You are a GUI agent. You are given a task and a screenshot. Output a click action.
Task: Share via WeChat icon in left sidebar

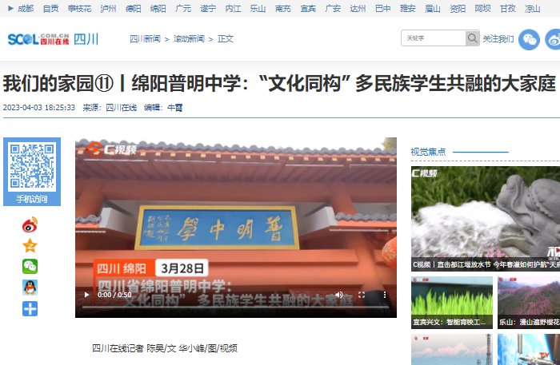pyautogui.click(x=30, y=267)
